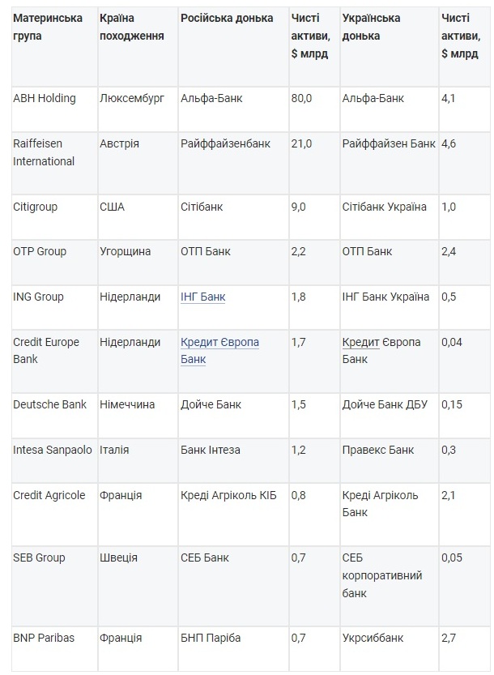
Task: Open the ІНГ Банк link
Action: [x=203, y=297]
